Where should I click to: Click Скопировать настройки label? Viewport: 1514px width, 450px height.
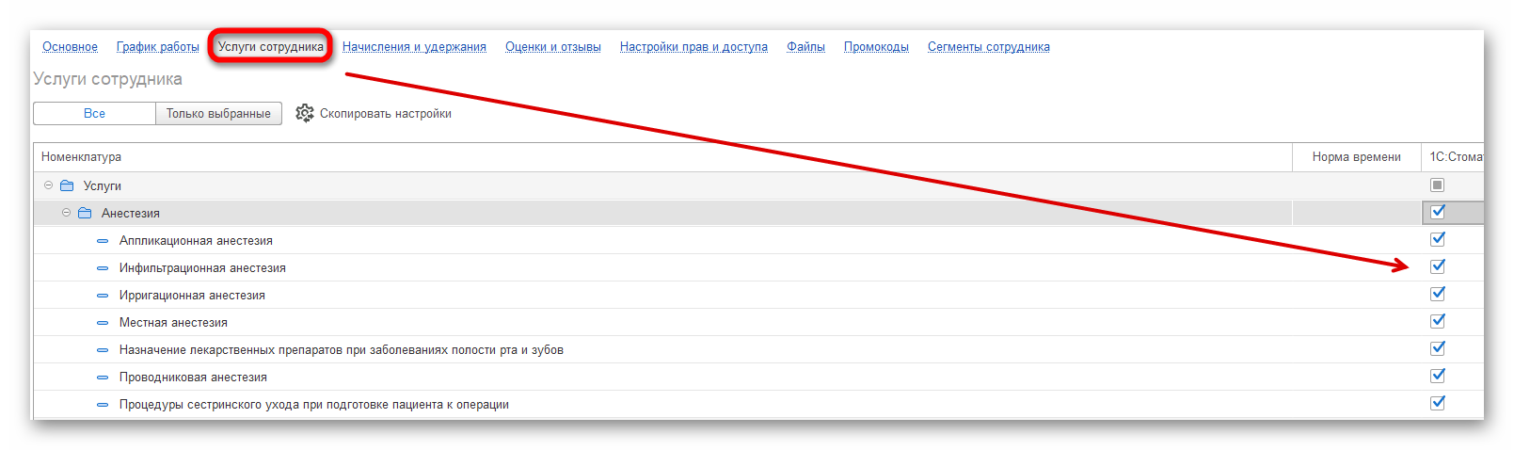pos(386,114)
